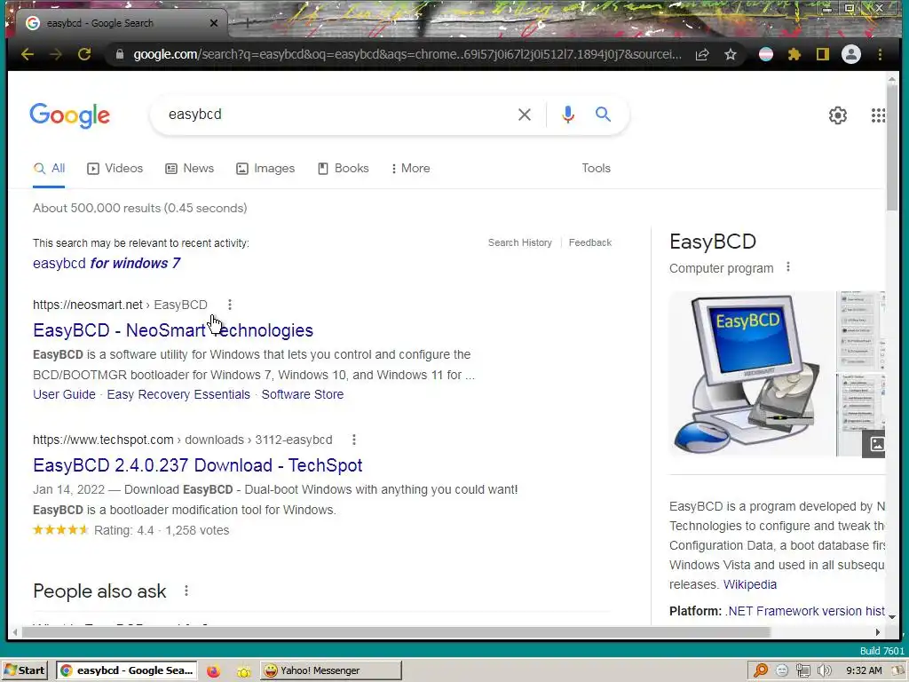Share this page via the share icon
This screenshot has width=909, height=682.
coord(702,54)
